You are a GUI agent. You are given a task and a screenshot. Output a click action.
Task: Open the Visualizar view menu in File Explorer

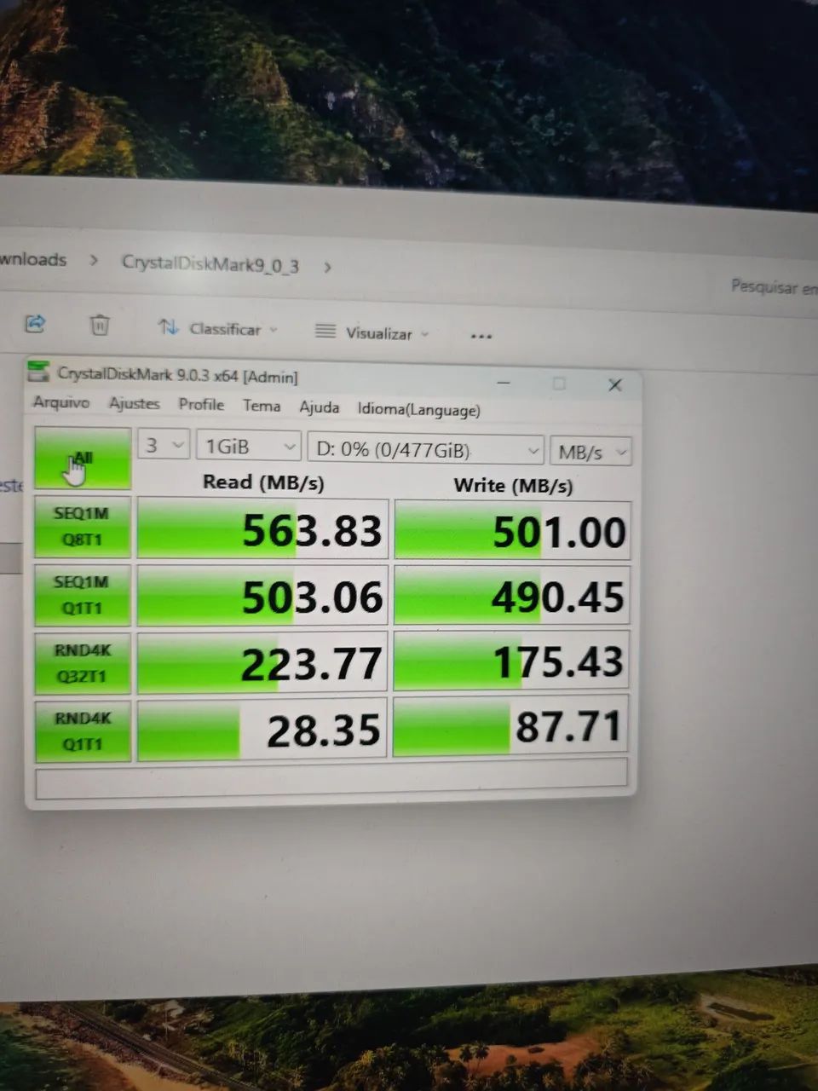[372, 332]
